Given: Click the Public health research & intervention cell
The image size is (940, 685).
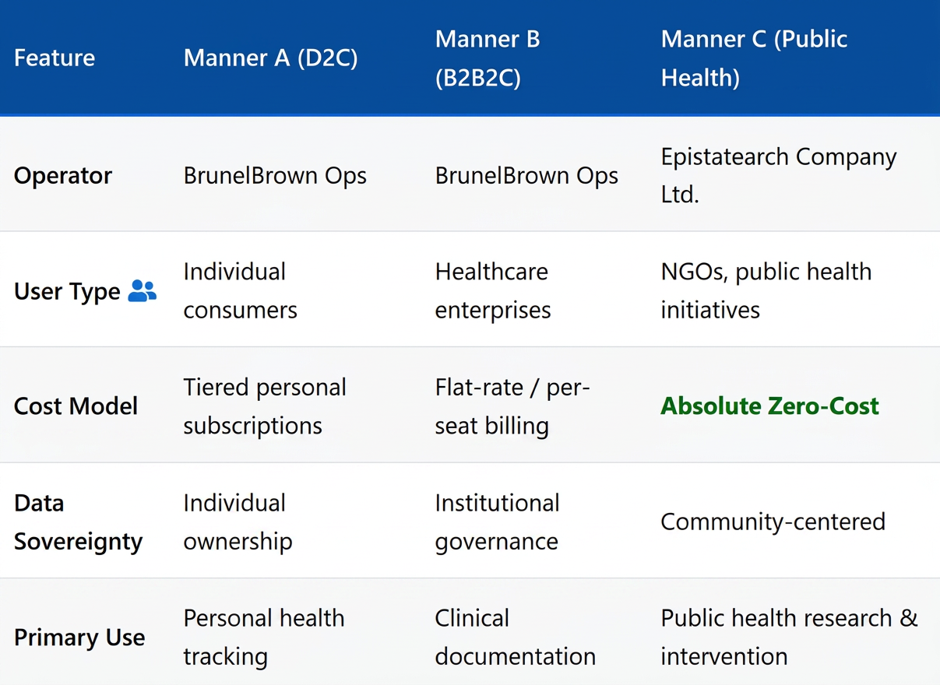Looking at the screenshot, I should point(790,637).
